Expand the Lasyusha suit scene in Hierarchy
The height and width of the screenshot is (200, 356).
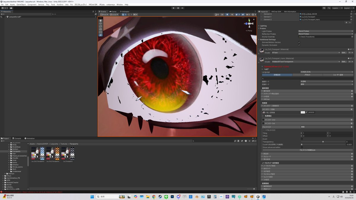point(5,17)
